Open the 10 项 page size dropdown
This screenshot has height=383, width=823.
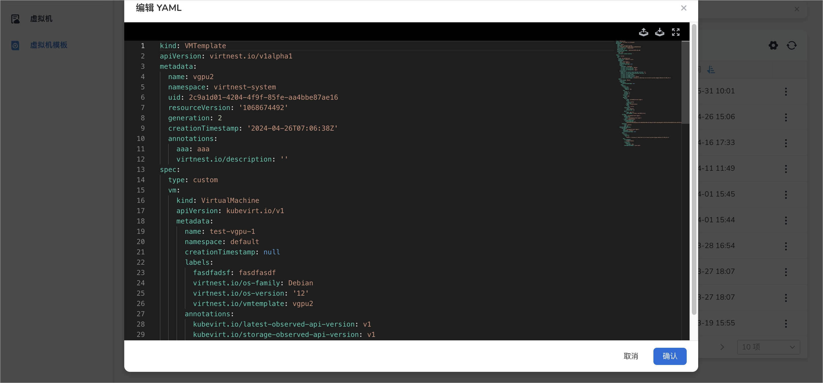pyautogui.click(x=768, y=347)
